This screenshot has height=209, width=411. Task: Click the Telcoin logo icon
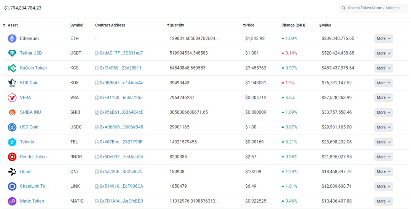point(12,142)
